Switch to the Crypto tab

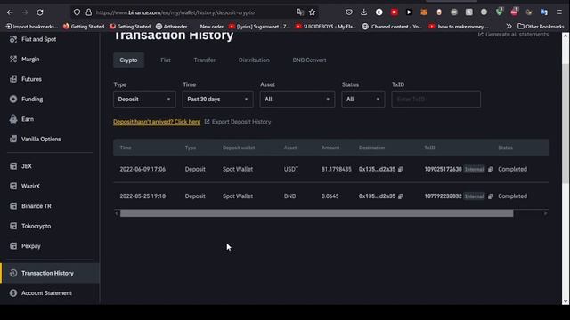click(x=128, y=60)
